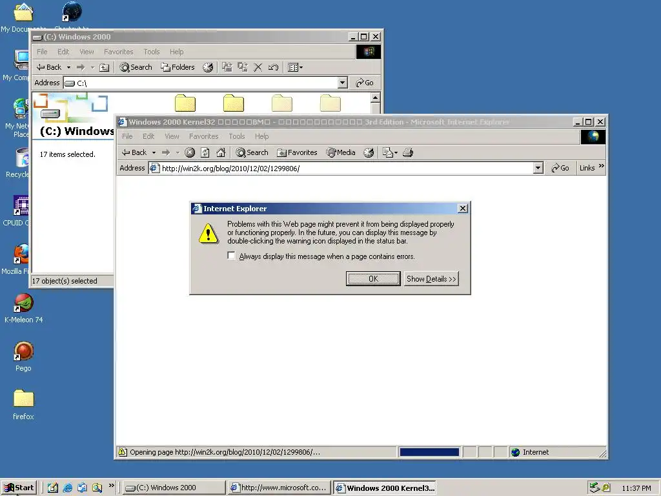
Task: Click Back in the Internet Explorer toolbar
Action: 134,152
